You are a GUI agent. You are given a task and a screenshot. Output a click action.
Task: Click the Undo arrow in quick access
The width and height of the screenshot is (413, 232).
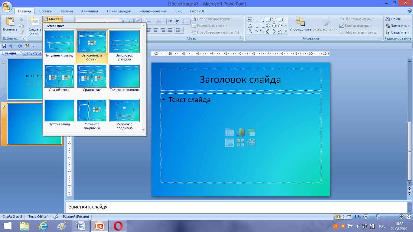coord(11,46)
